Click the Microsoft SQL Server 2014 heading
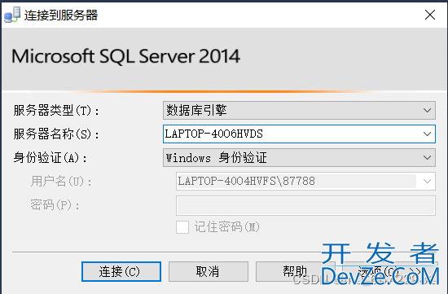The image size is (448, 294). click(x=125, y=56)
